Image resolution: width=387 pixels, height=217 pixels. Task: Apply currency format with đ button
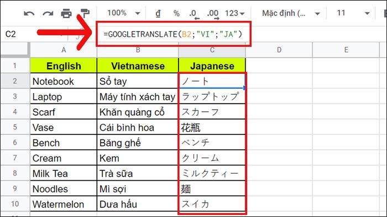(x=158, y=13)
